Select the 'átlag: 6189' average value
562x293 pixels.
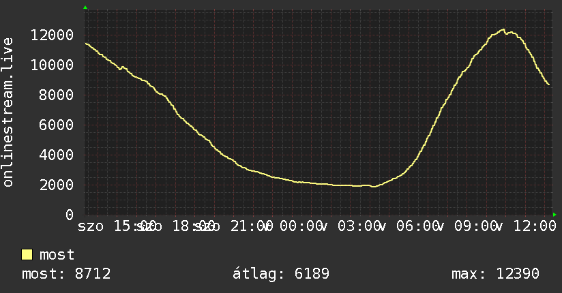[280, 274]
